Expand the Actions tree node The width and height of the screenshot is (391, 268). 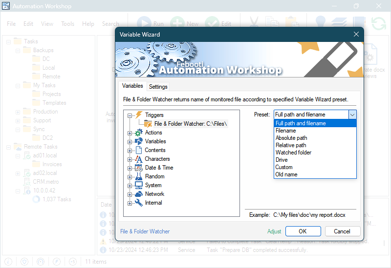pyautogui.click(x=130, y=133)
